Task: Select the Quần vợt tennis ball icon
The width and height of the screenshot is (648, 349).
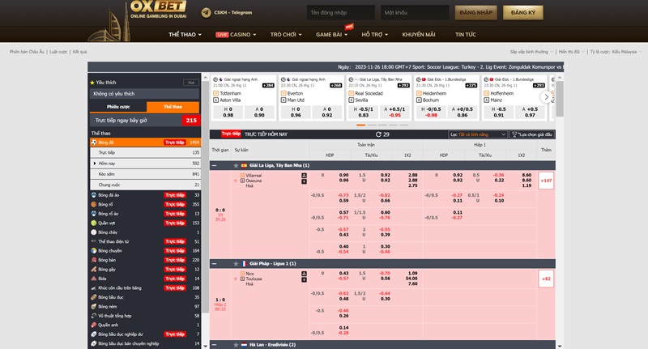Action: tap(94, 223)
